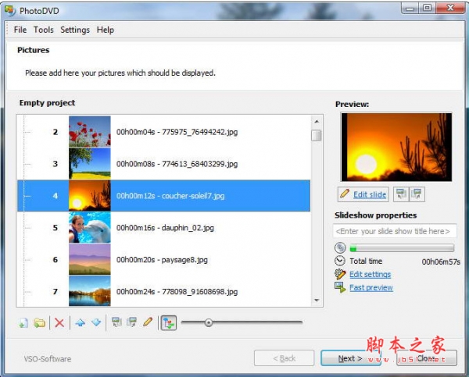Select row coucher-soleil7.jpg
469x377 pixels.
click(x=164, y=196)
